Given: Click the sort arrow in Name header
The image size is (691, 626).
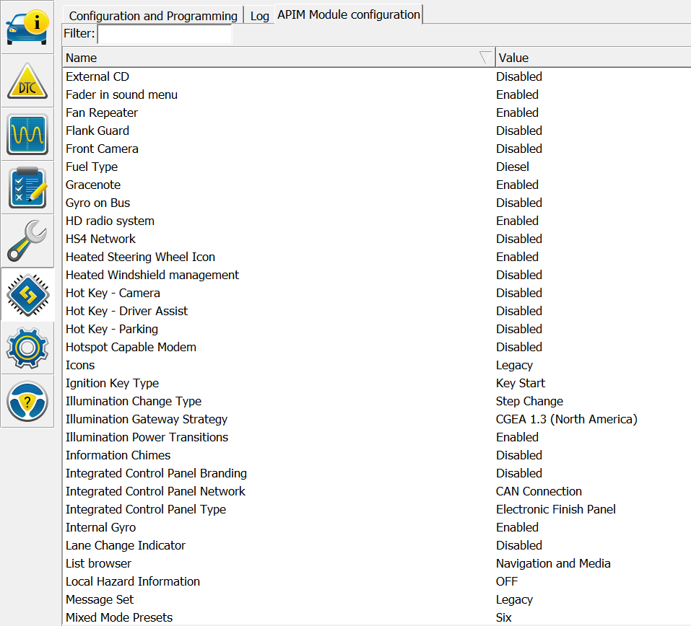Looking at the screenshot, I should point(486,58).
